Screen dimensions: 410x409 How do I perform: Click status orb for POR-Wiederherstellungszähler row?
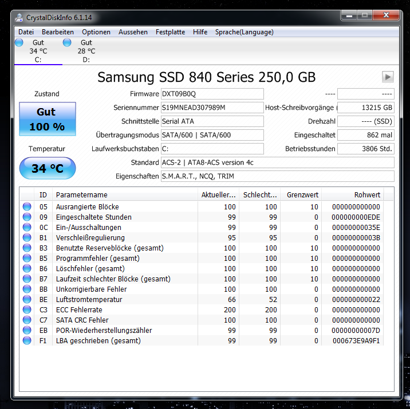(27, 330)
